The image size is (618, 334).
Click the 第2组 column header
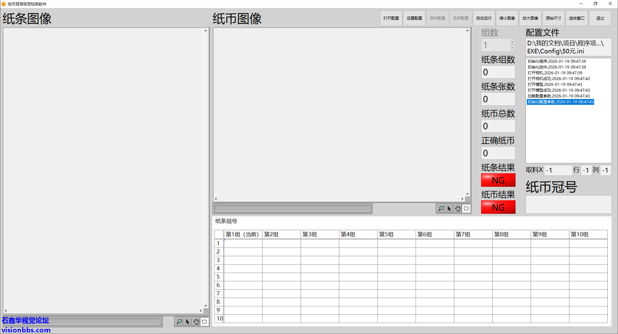tap(281, 234)
